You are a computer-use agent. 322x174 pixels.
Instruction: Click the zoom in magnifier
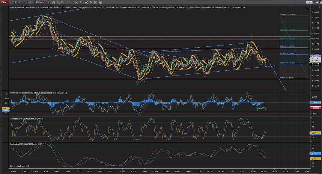tap(63, 2)
